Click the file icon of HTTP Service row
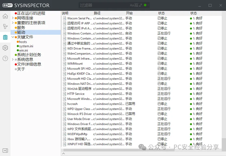The height and width of the screenshot is (156, 226). (x=65, y=94)
